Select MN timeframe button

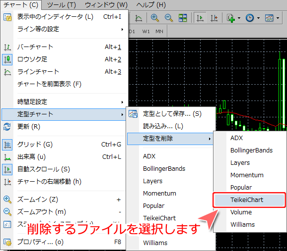coord(159,32)
